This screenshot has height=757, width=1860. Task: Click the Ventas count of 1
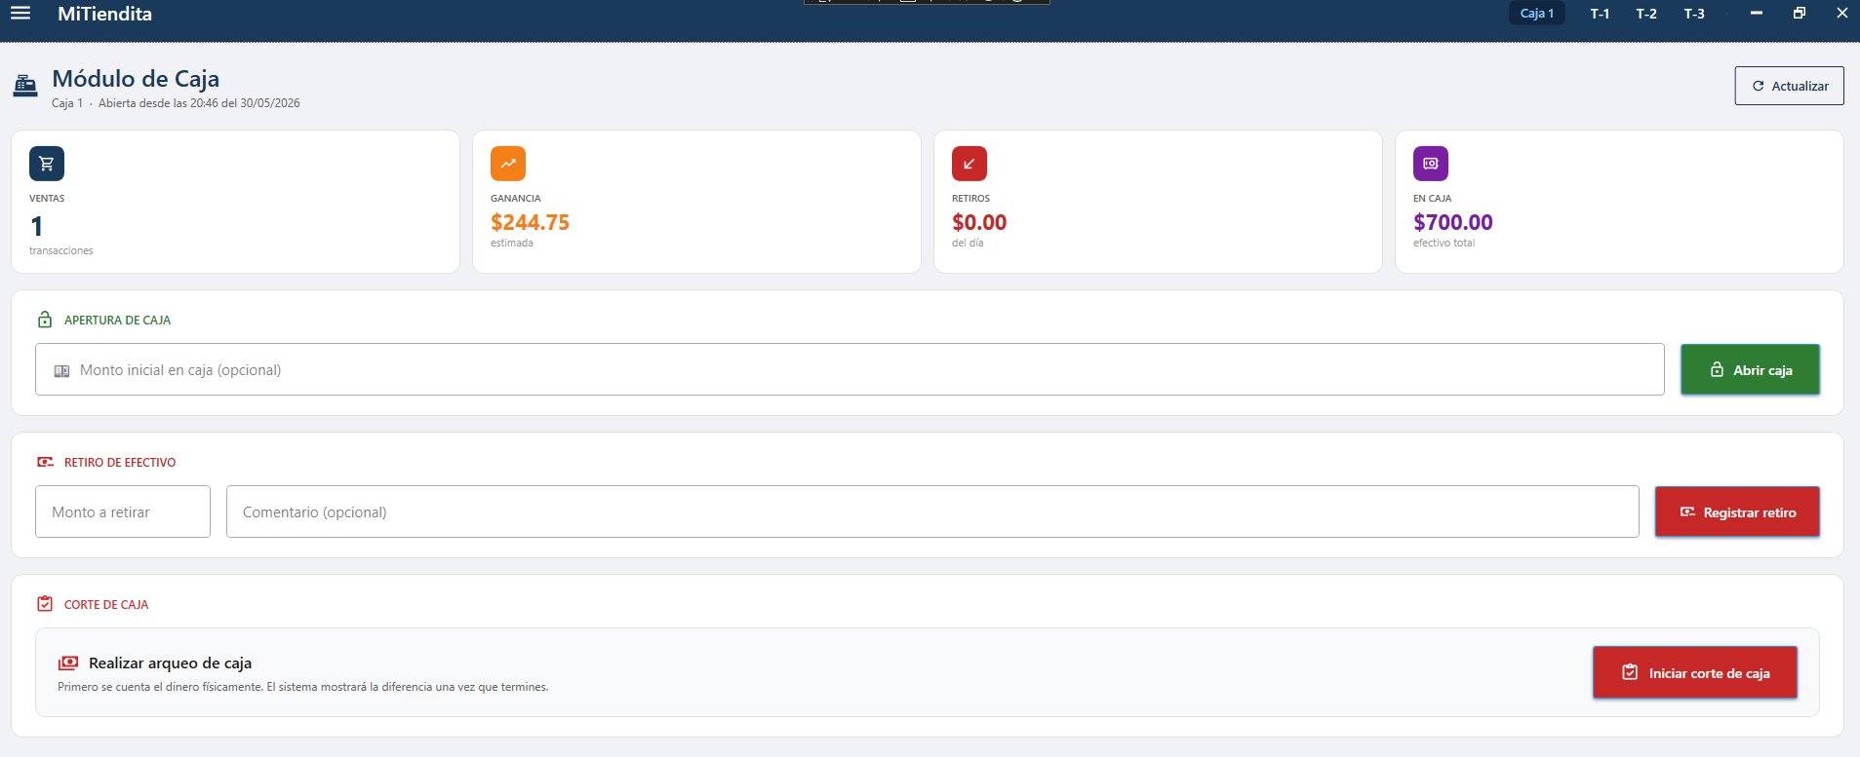37,226
